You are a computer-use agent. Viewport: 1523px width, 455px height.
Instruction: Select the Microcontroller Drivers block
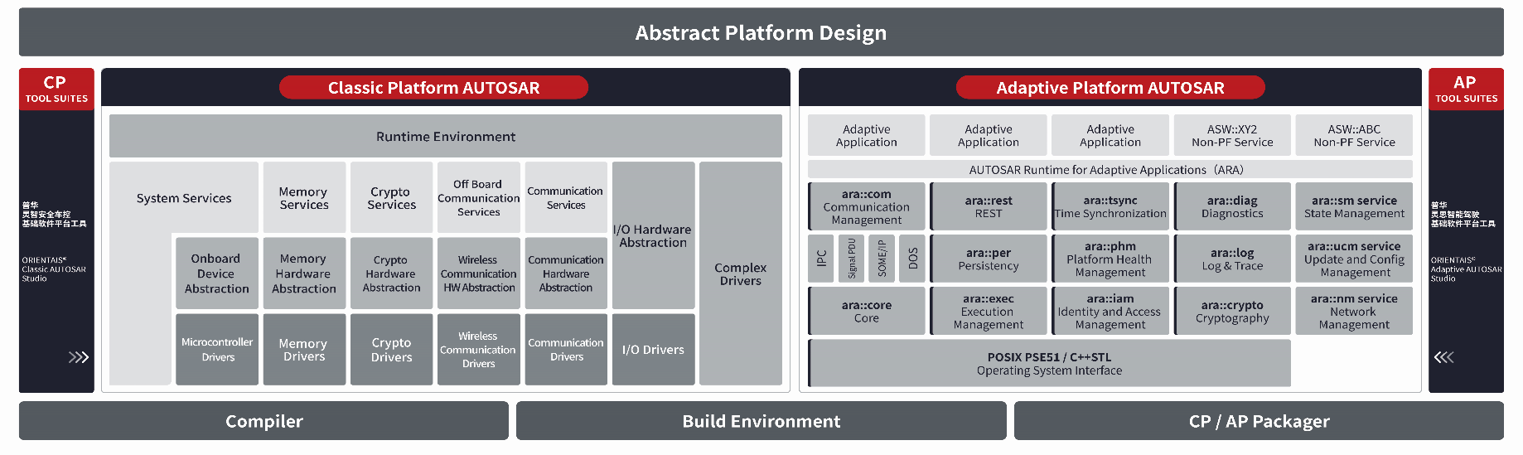217,349
